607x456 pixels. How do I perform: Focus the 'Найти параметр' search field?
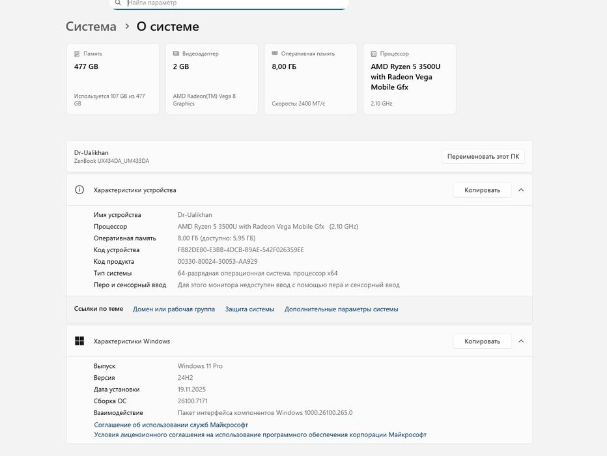coord(229,3)
